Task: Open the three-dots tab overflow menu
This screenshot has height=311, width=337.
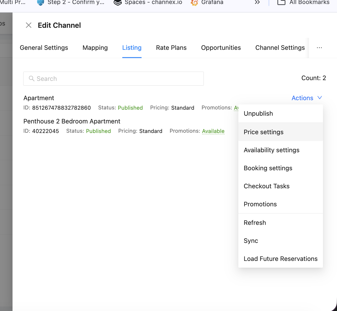Action: click(x=319, y=48)
